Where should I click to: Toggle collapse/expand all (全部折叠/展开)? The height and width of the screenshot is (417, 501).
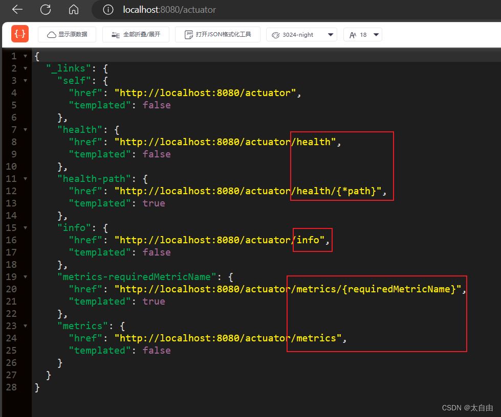click(135, 35)
